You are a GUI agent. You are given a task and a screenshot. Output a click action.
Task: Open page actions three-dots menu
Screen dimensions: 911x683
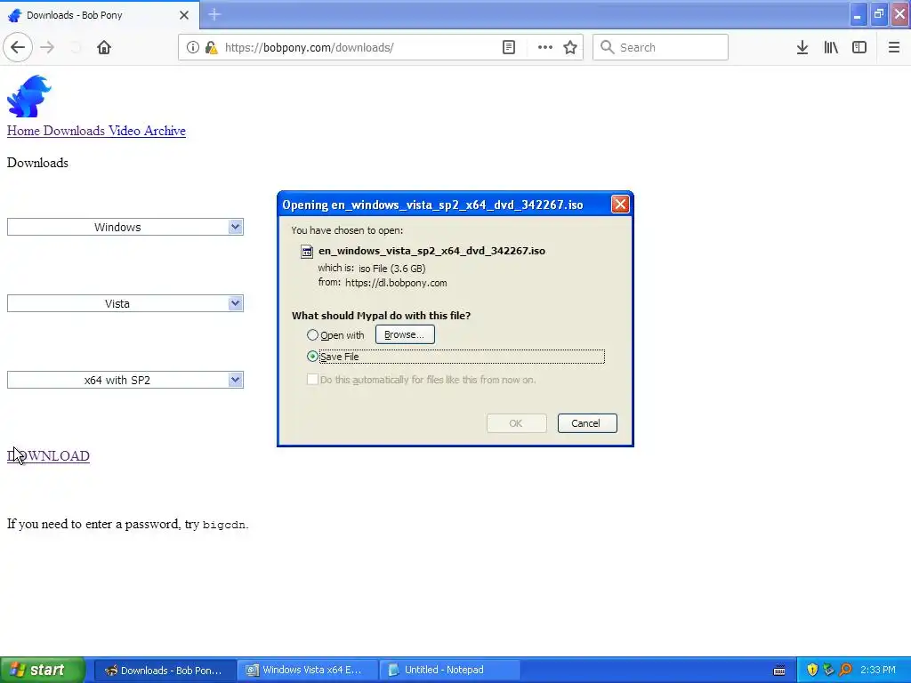pyautogui.click(x=545, y=47)
